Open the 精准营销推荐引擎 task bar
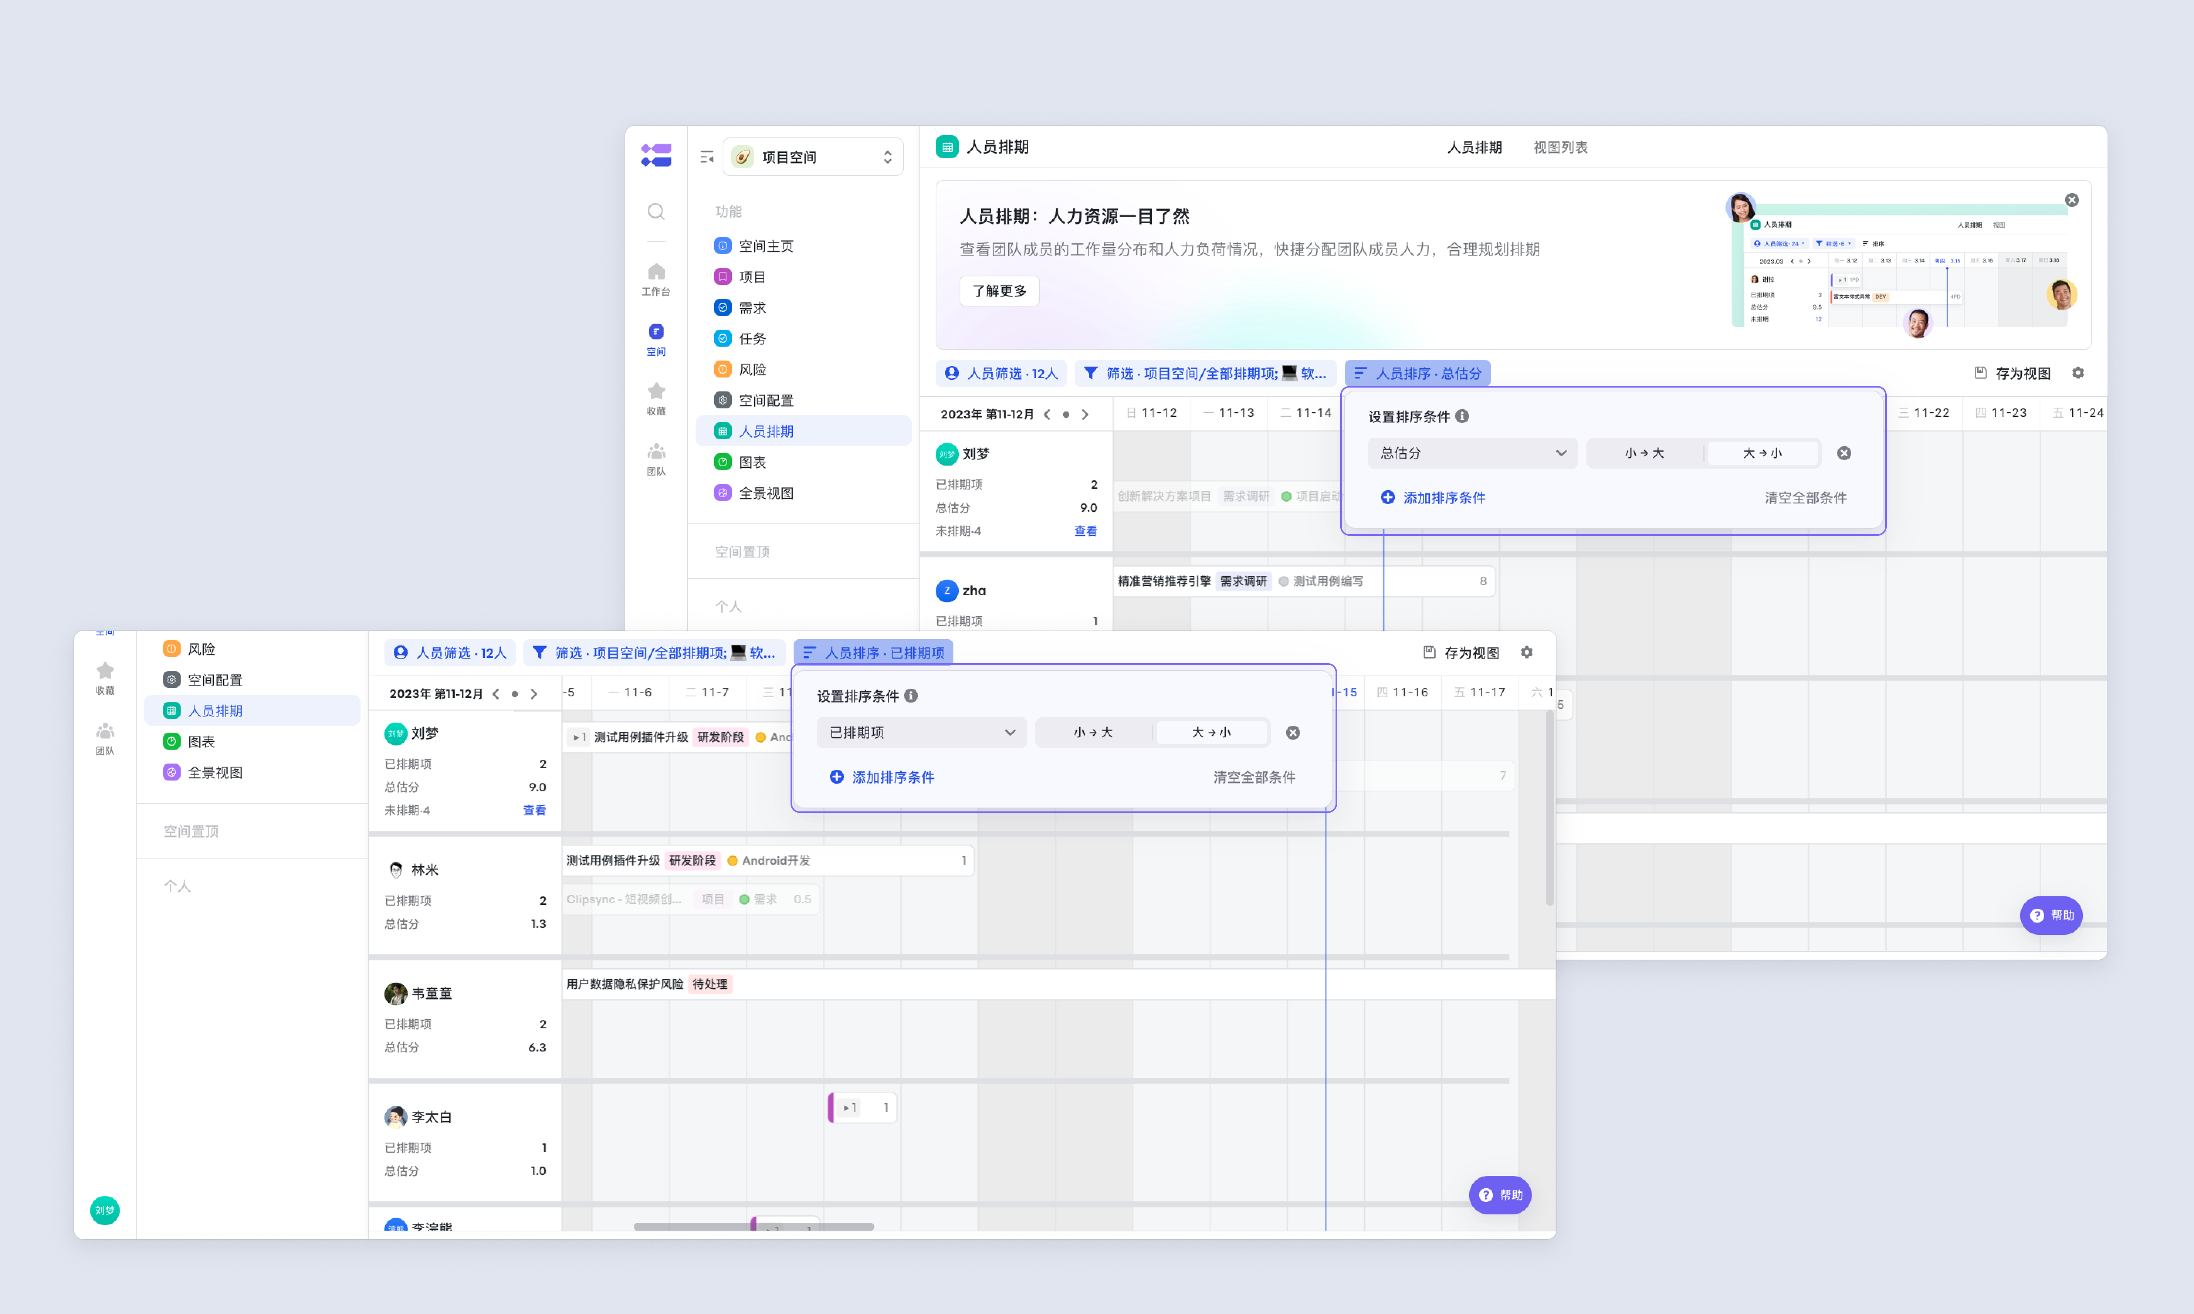This screenshot has width=2194, height=1314. [x=1304, y=582]
